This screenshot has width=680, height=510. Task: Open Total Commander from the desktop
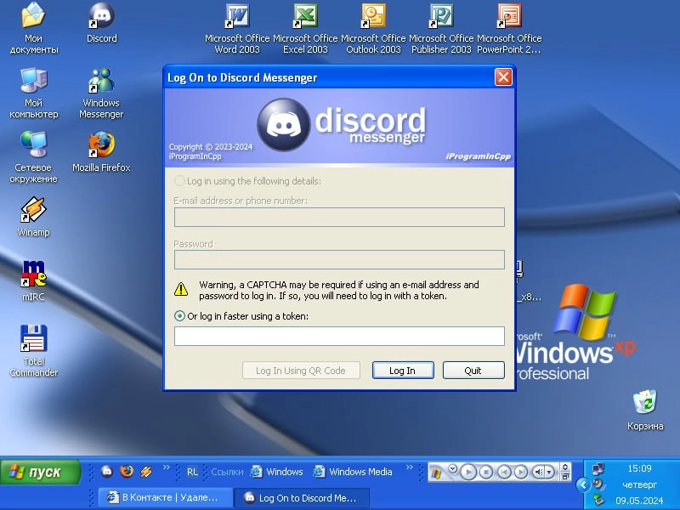(33, 339)
